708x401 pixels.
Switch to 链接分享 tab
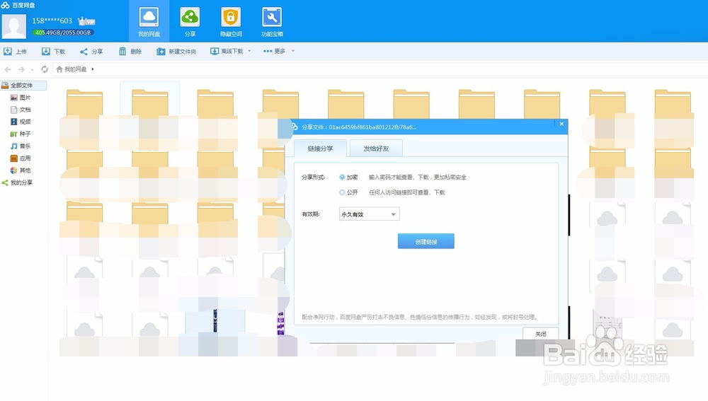[x=320, y=149]
